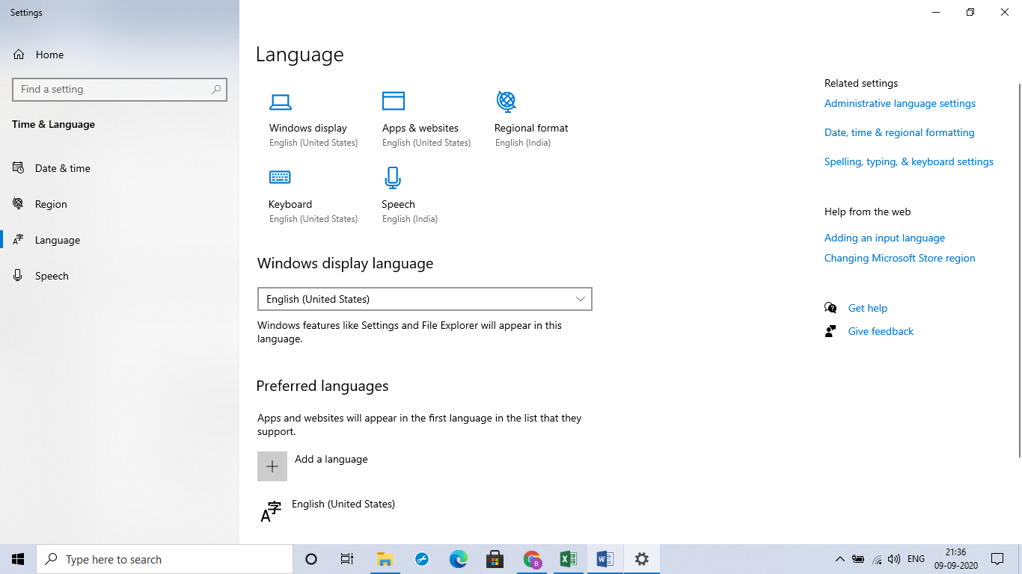Select the Apps & websites icon

[394, 100]
